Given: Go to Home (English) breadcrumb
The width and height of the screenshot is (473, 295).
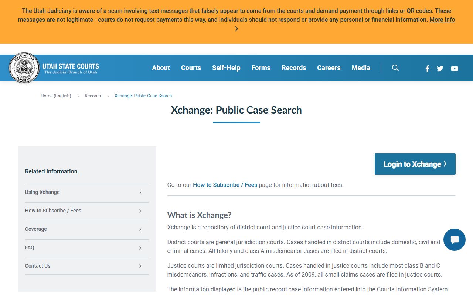Looking at the screenshot, I should coord(56,96).
